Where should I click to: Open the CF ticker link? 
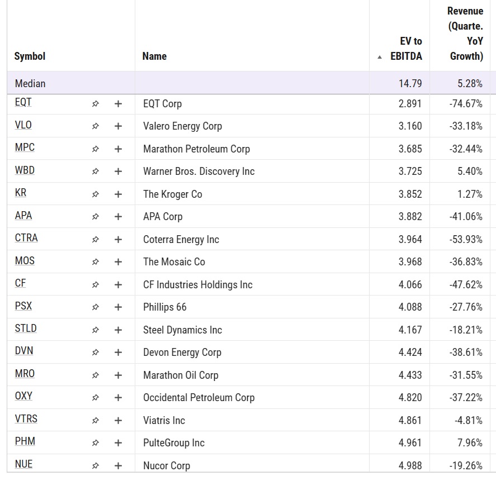click(20, 283)
